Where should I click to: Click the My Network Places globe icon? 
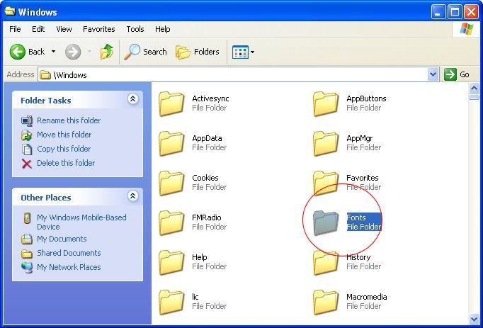(27, 267)
